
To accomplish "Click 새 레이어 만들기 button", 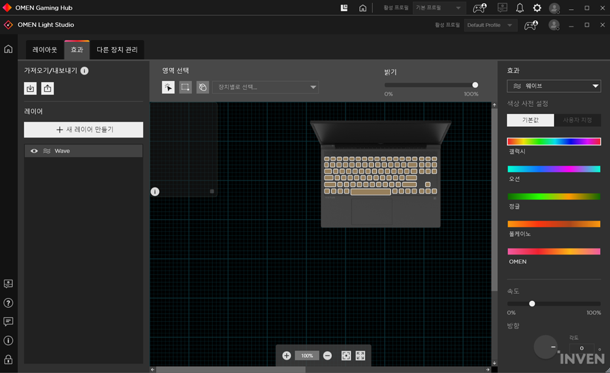I will 84,129.
